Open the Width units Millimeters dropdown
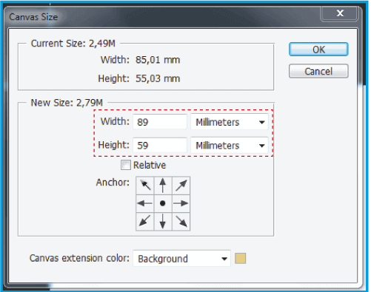The height and width of the screenshot is (292, 371). tap(230, 122)
